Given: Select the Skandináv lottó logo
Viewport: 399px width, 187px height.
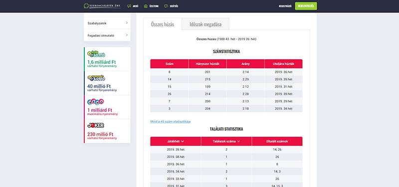Looking at the screenshot, I should (96, 78).
